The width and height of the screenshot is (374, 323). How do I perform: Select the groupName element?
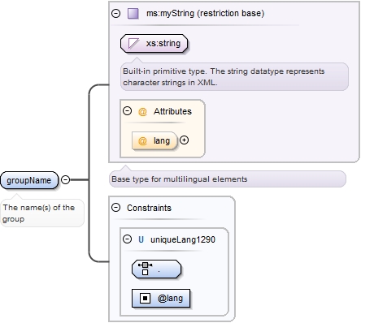29,180
